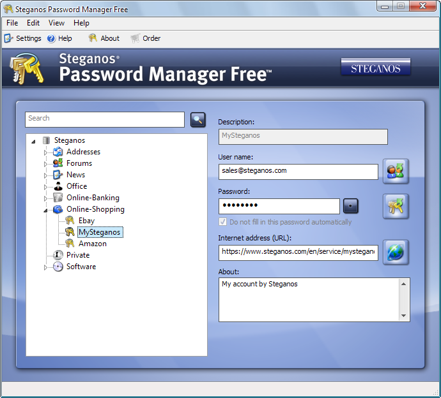The height and width of the screenshot is (398, 441).
Task: Open the Help menu
Action: [x=81, y=23]
